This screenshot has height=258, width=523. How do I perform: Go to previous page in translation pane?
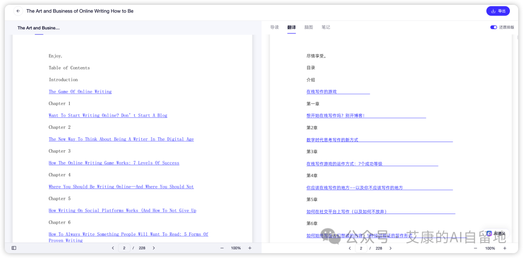(x=350, y=248)
